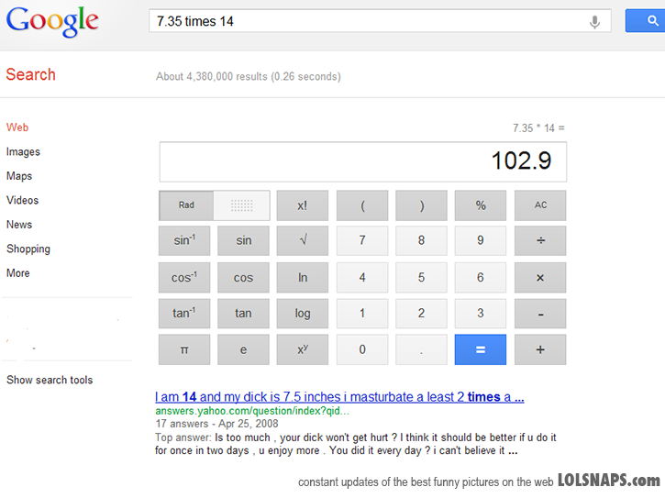Select the Videos search category
The width and height of the screenshot is (665, 498).
click(22, 201)
